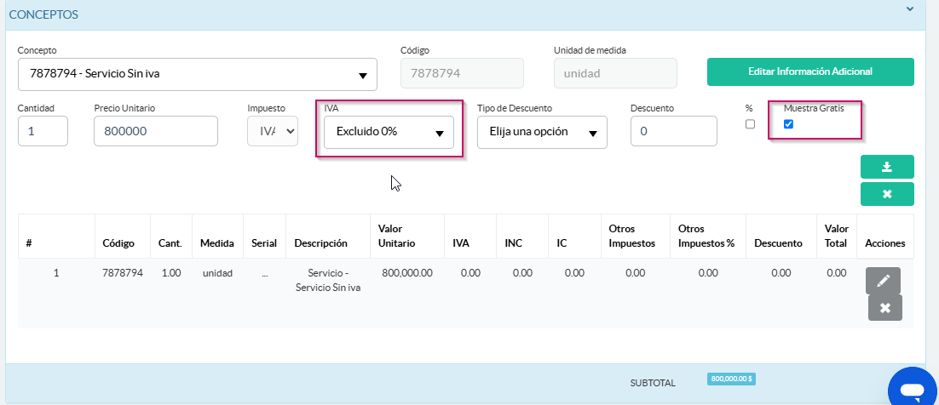The width and height of the screenshot is (939, 405).
Task: Open the Tipo de Descuento dropdown
Action: click(x=542, y=132)
